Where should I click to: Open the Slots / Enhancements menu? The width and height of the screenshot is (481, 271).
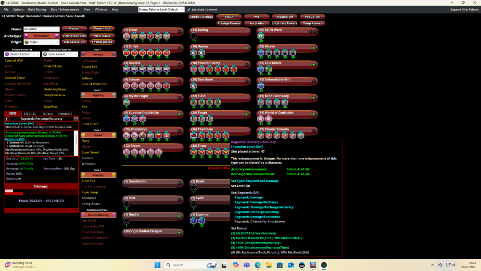point(64,10)
